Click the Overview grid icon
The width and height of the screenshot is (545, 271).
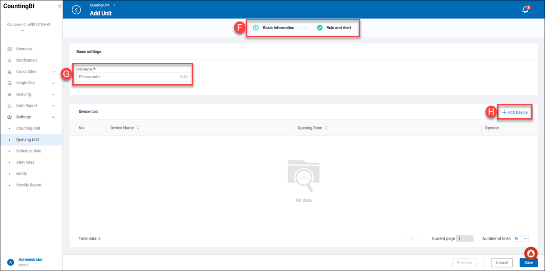(x=9, y=49)
